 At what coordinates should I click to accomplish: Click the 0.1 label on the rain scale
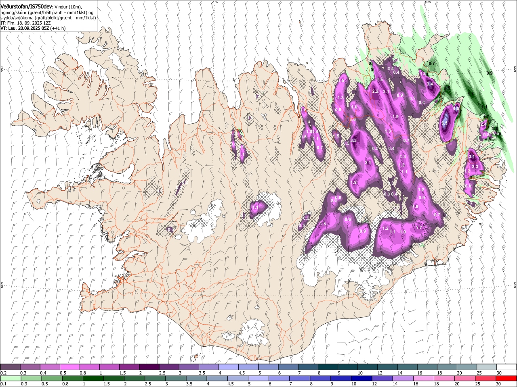(x=3, y=384)
